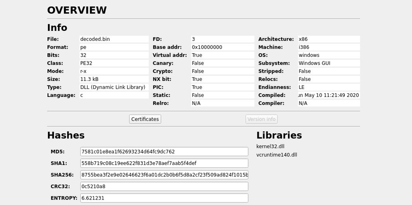Click the kernel32.dll library entry
This screenshot has height=205, width=412.
pos(270,147)
